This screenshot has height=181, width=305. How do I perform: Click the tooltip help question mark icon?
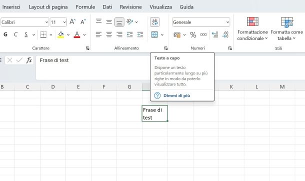tap(157, 95)
